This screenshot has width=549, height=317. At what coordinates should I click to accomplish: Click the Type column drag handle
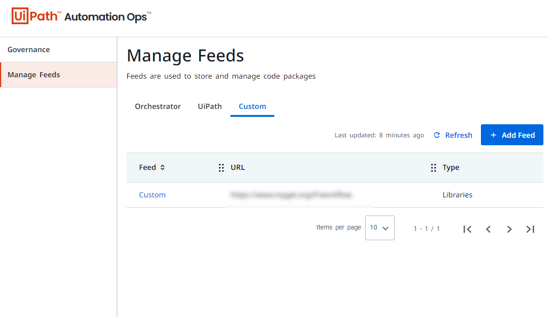(x=433, y=168)
